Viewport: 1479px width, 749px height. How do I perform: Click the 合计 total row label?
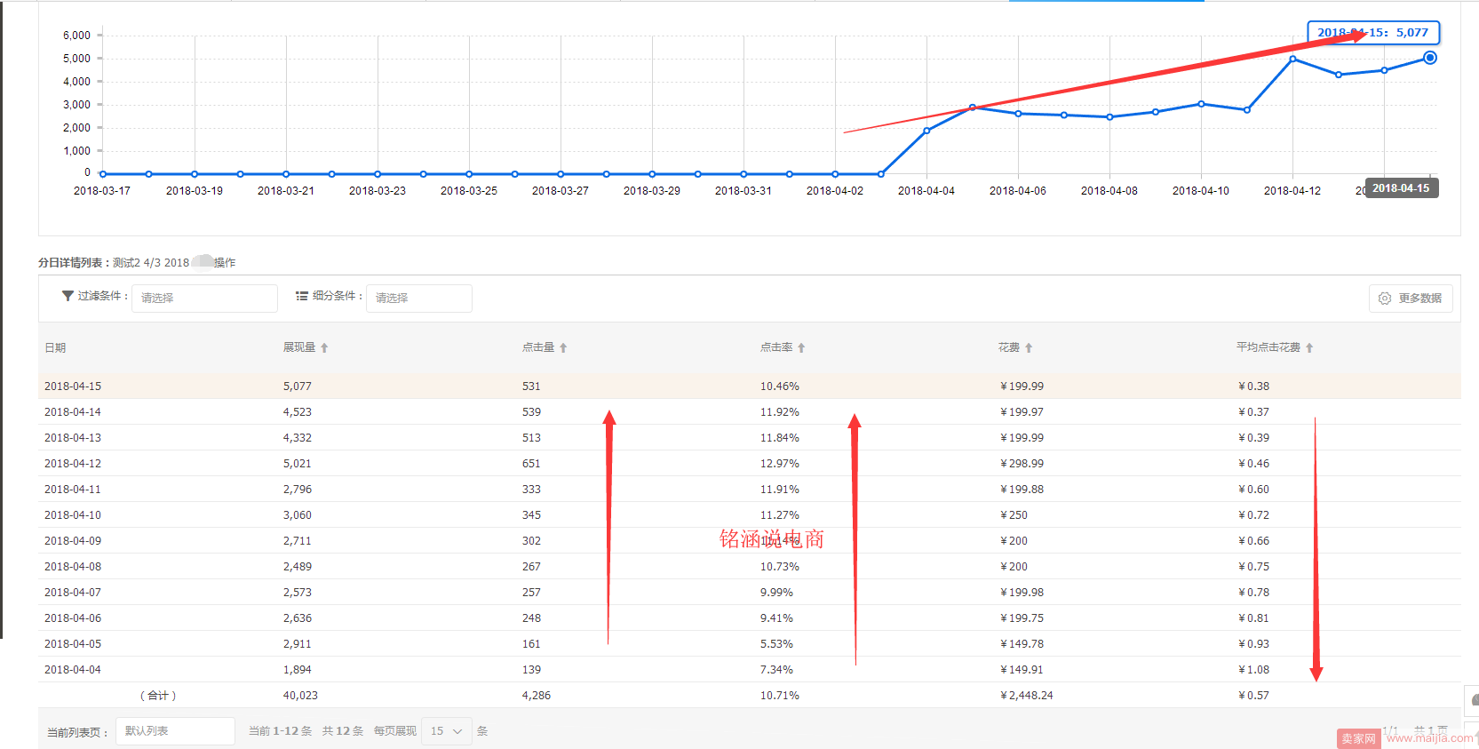158,696
